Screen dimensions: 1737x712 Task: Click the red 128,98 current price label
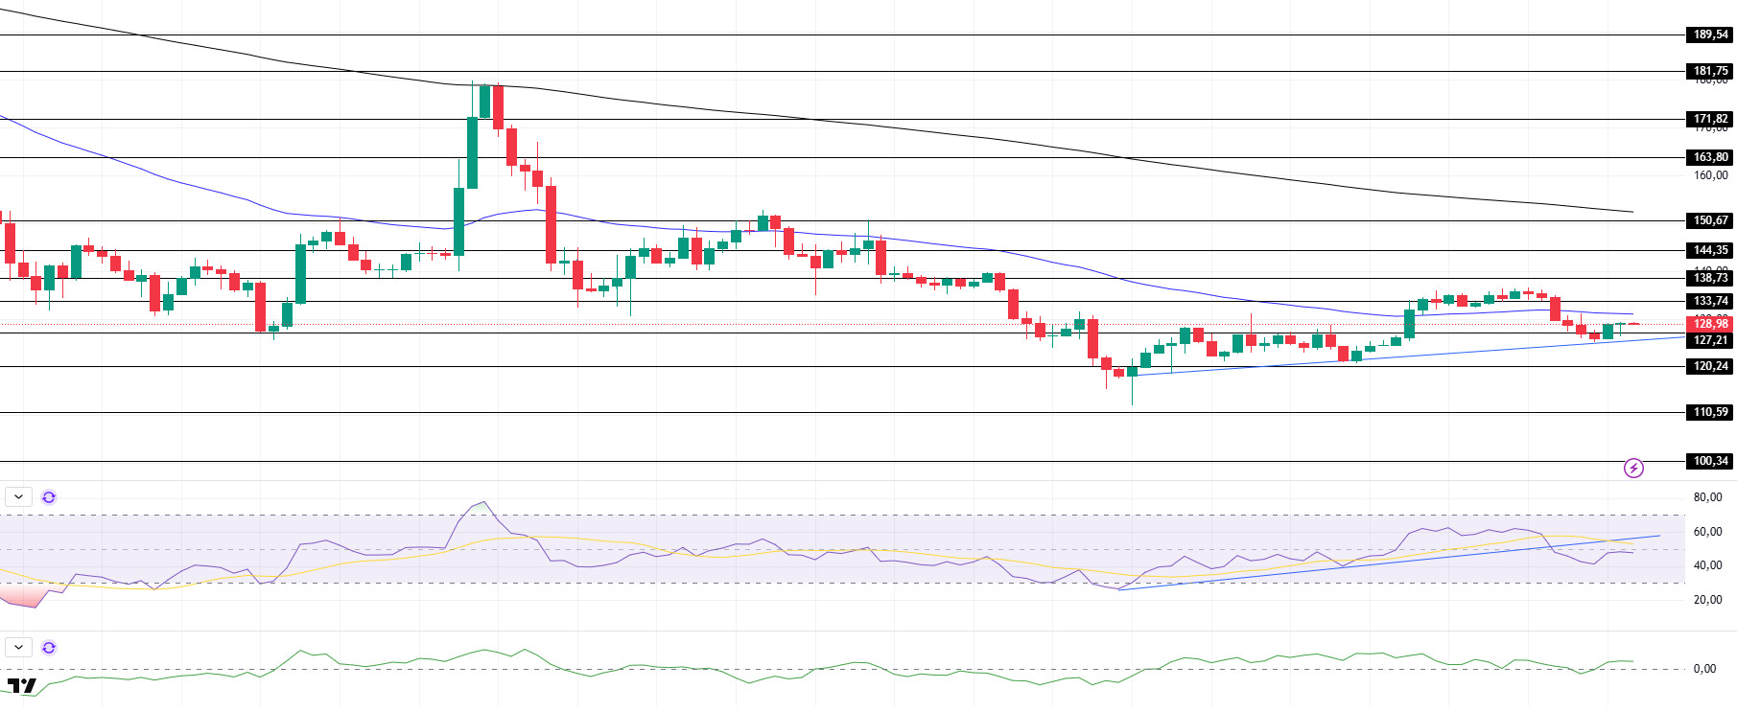coord(1710,324)
